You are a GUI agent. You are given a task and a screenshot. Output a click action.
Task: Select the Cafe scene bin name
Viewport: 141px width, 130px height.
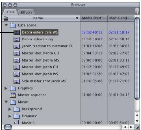pyautogui.click(x=27, y=25)
